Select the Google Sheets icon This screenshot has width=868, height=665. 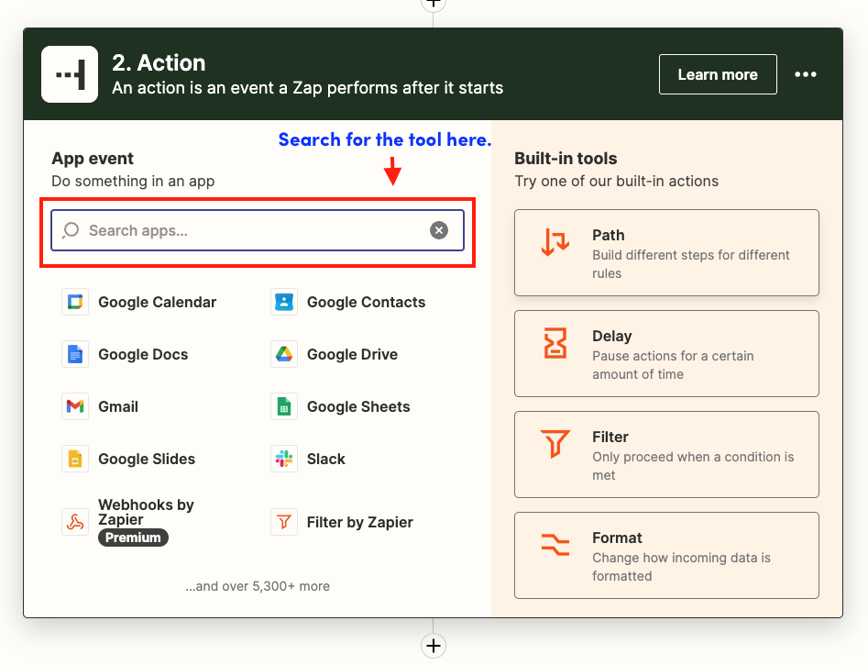(284, 406)
